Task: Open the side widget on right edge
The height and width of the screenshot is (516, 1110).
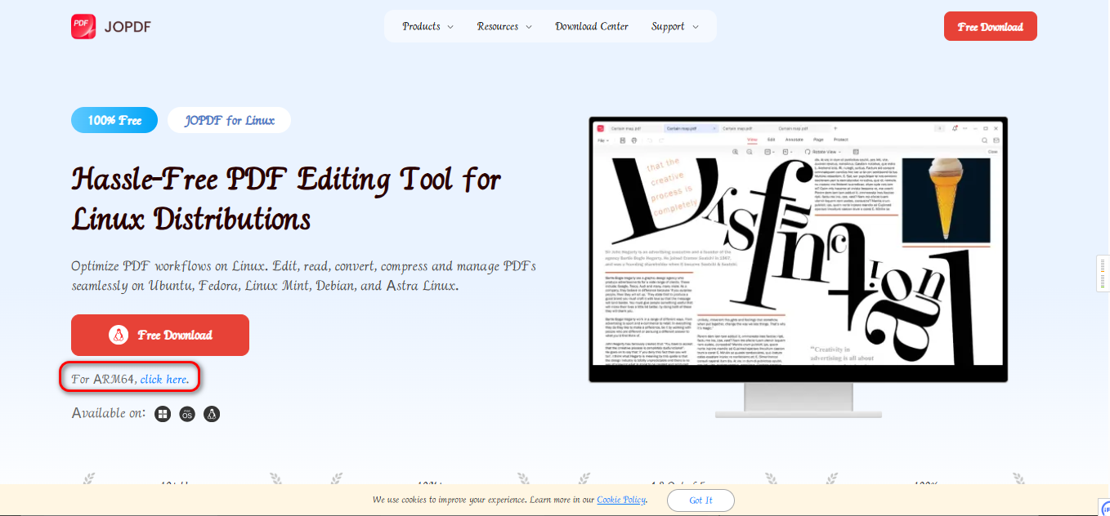Action: tap(1103, 274)
